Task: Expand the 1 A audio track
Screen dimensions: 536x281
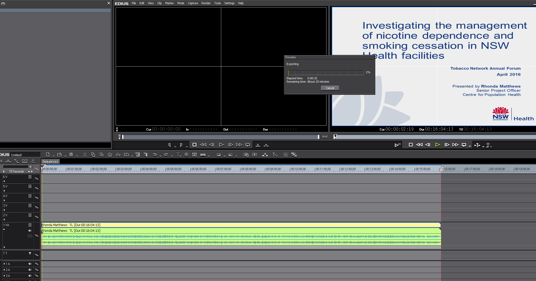Action: 4,264
